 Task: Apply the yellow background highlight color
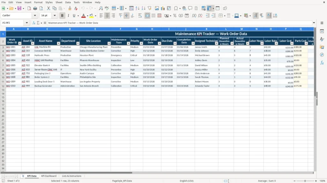coord(91,16)
